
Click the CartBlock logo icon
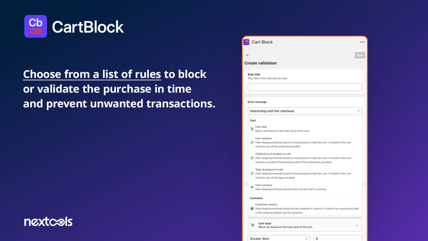(36, 26)
